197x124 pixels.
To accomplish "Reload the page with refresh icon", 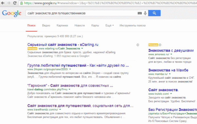I will 15,3.
